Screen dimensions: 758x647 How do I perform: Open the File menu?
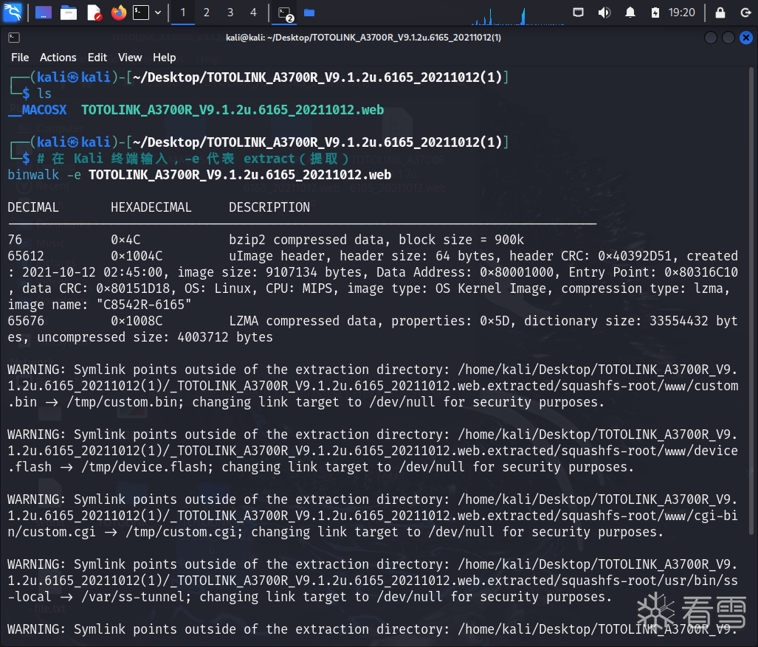[20, 58]
